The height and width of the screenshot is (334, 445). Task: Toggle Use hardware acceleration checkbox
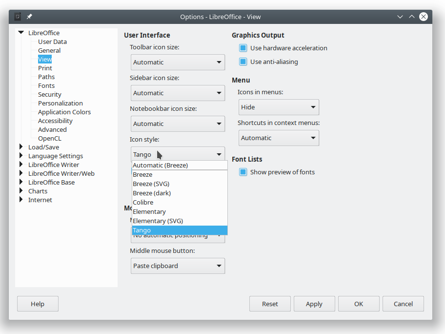(243, 48)
